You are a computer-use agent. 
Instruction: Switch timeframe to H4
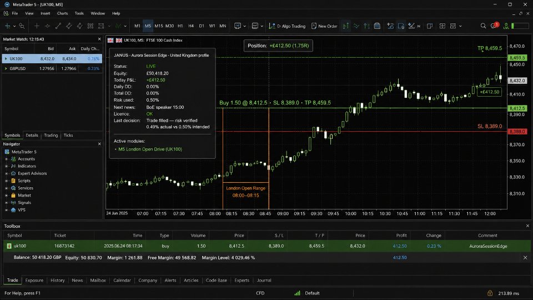pyautogui.click(x=191, y=26)
